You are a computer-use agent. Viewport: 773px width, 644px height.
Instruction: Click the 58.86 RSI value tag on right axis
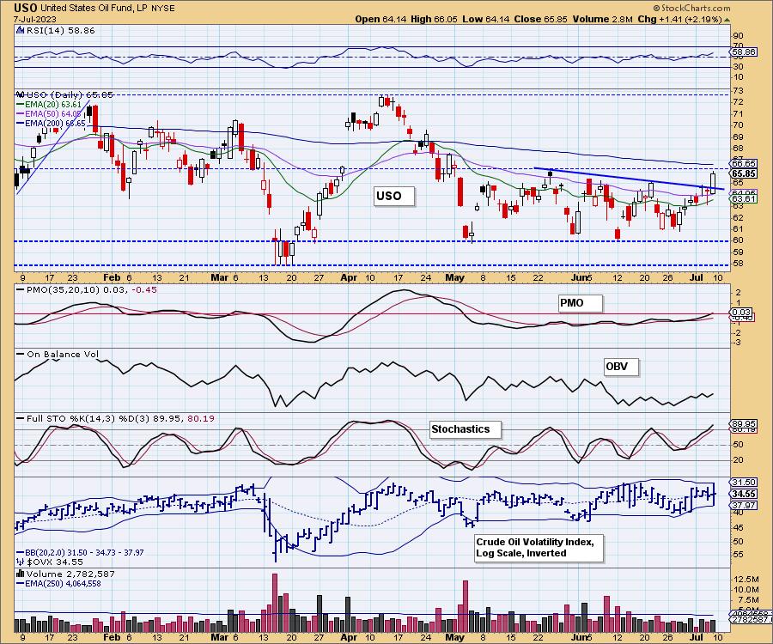744,52
